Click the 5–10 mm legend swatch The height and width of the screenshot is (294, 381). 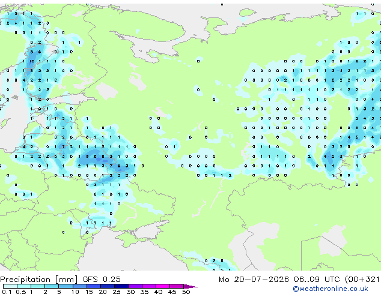click(66, 286)
